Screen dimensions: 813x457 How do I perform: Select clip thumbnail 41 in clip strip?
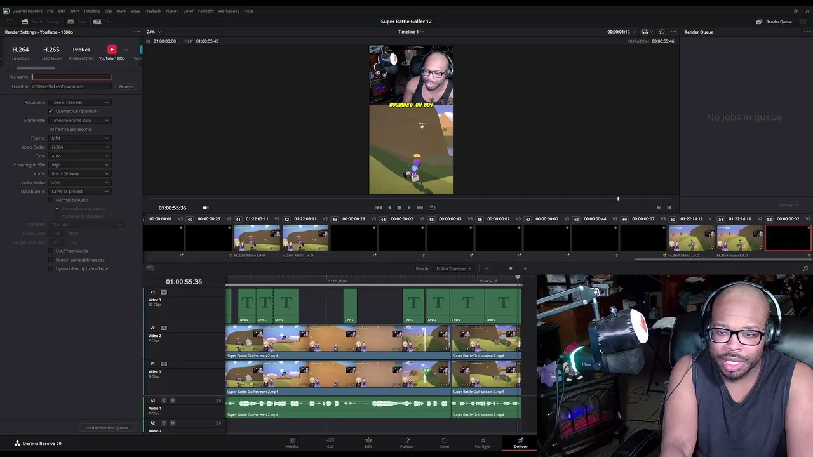pos(257,239)
